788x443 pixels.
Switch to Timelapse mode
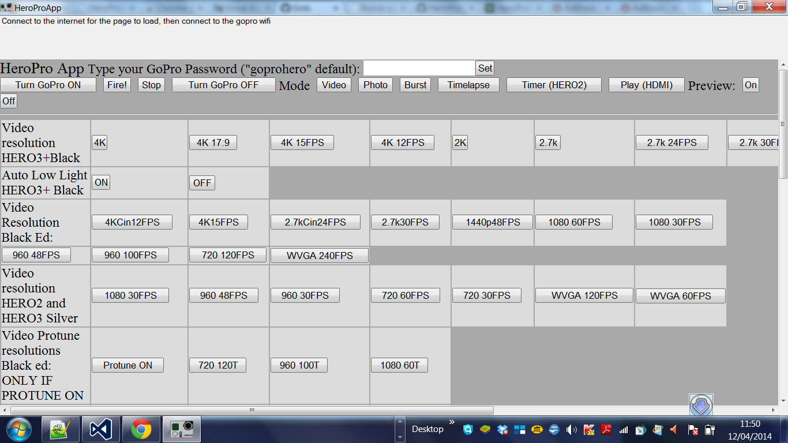[x=468, y=85]
